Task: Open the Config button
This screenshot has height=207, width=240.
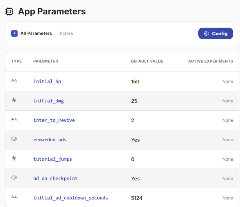Action: click(216, 33)
